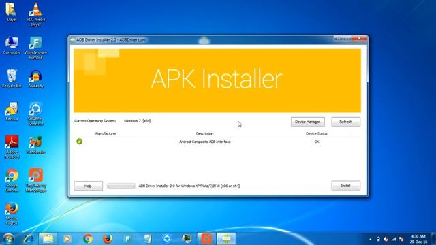The height and width of the screenshot is (245, 436).
Task: Show hidden system tray icons arrow
Action: [370, 239]
